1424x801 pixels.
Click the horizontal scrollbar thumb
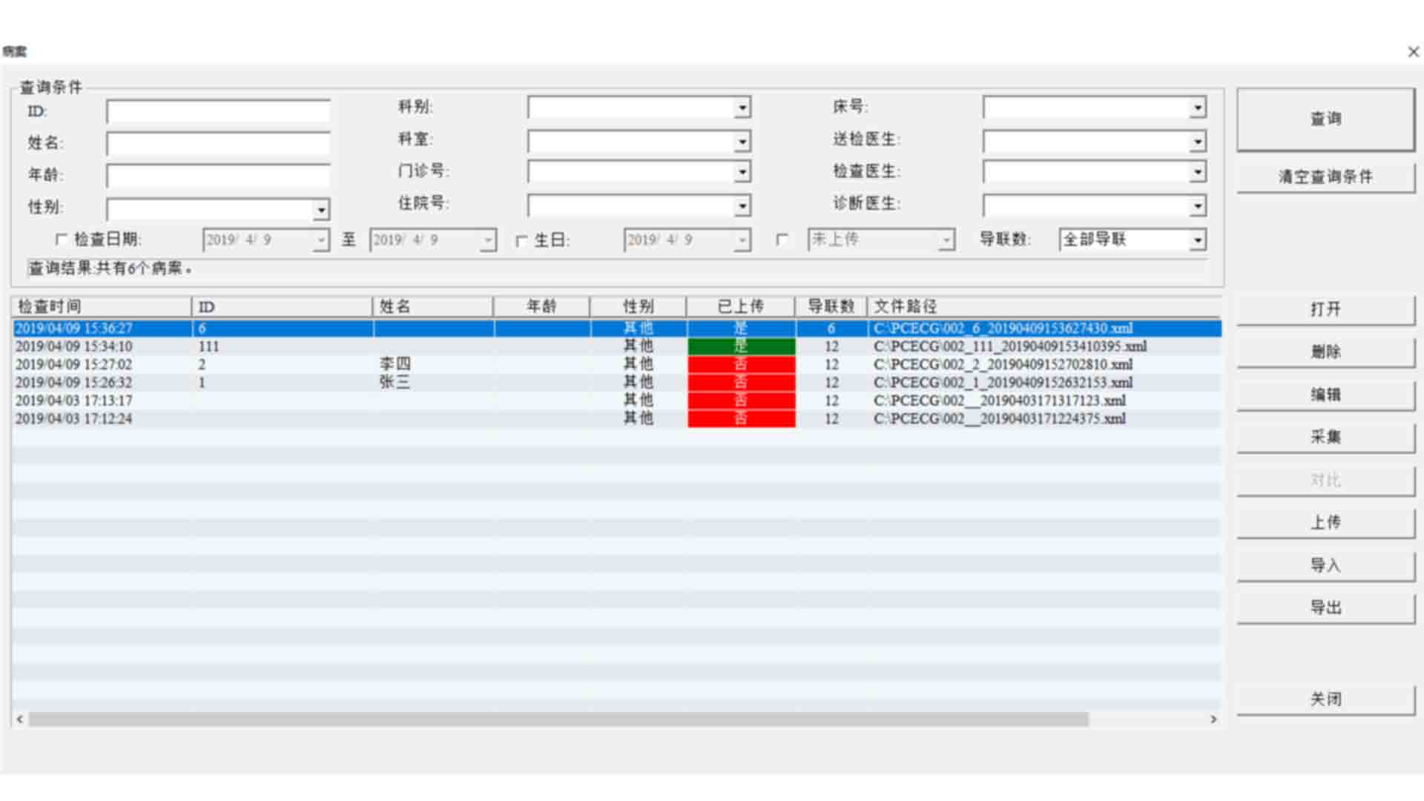point(558,719)
